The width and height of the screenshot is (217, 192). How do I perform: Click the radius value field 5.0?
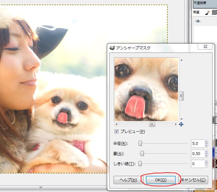[198, 144]
